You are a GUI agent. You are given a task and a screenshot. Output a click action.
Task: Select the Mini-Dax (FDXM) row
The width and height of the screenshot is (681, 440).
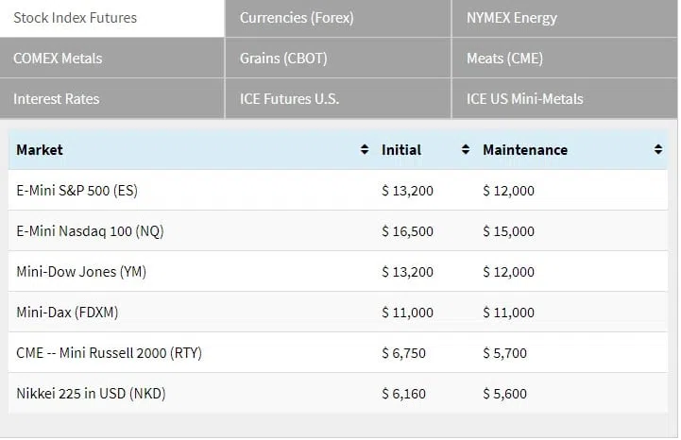point(338,313)
